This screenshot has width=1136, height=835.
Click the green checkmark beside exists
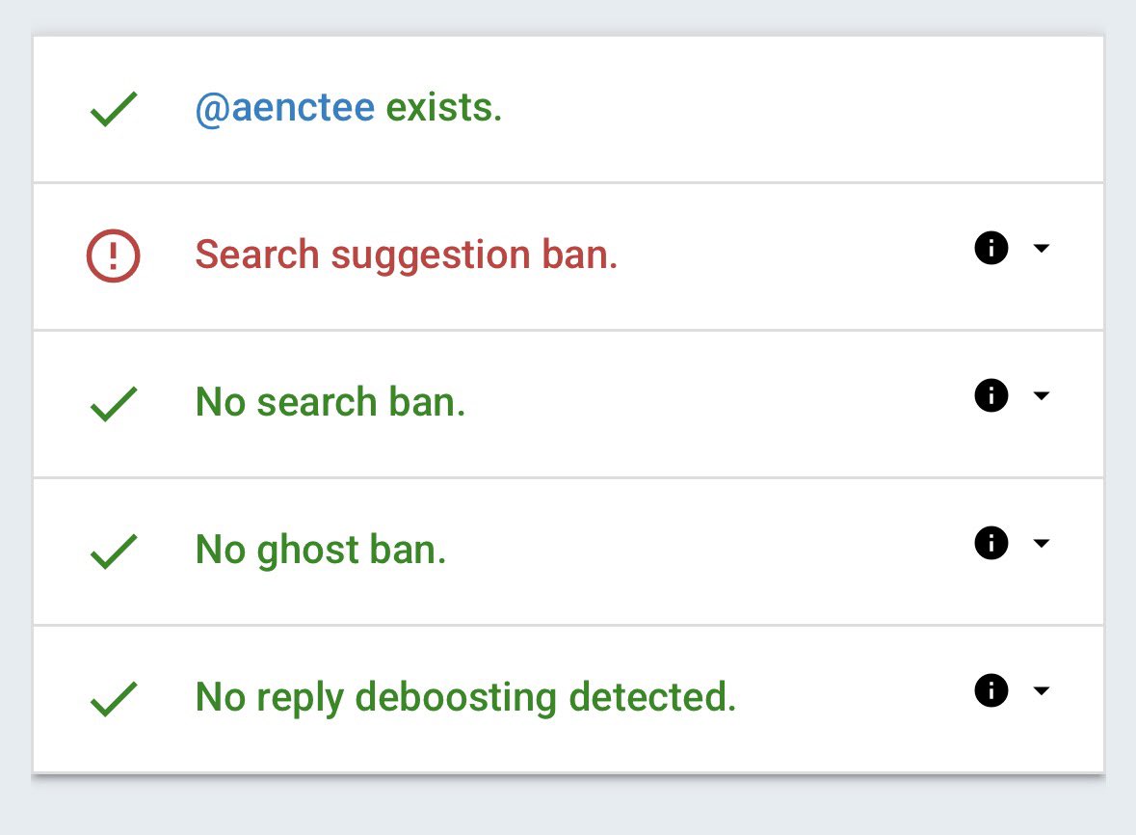114,110
